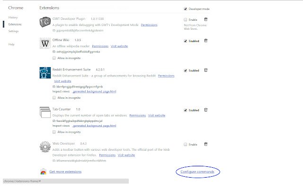The width and height of the screenshot is (303, 189).
Task: Allow Reddit Enhancement Suite in incognito
Action: point(54,98)
